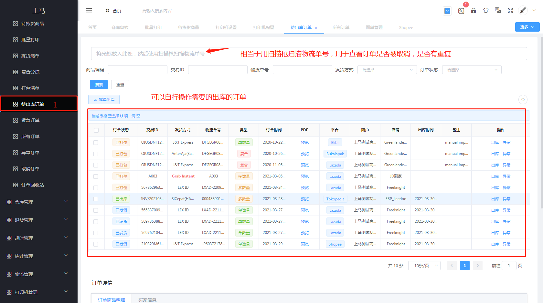Image resolution: width=543 pixels, height=303 pixels.
Task: Open the 发货方式 dropdown
Action: 387,70
